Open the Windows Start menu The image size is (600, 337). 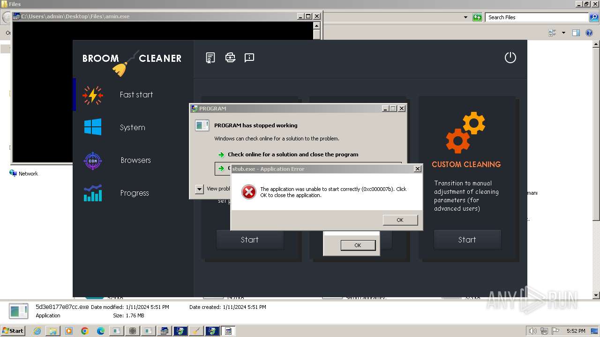[13, 330]
